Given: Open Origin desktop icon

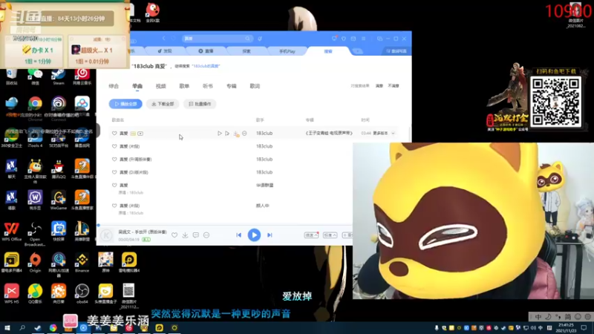Looking at the screenshot, I should coord(35,263).
